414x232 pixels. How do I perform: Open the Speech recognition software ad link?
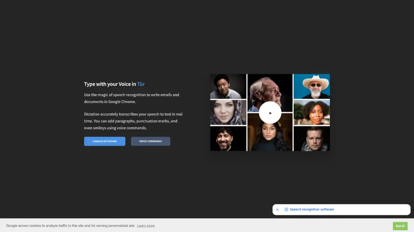[x=312, y=210]
